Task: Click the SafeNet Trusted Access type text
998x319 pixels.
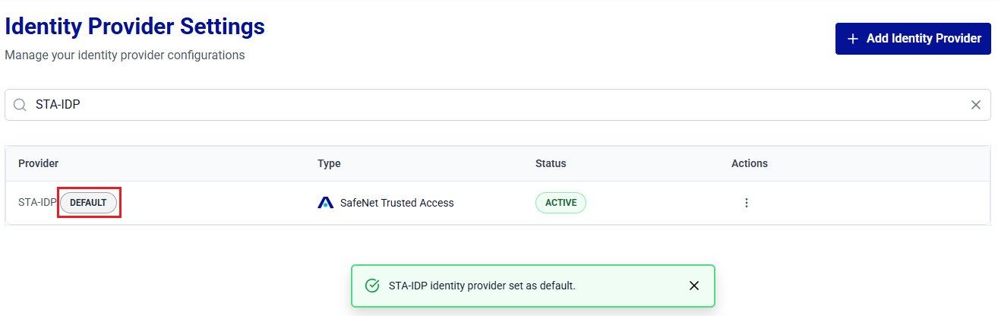Action: pyautogui.click(x=397, y=203)
